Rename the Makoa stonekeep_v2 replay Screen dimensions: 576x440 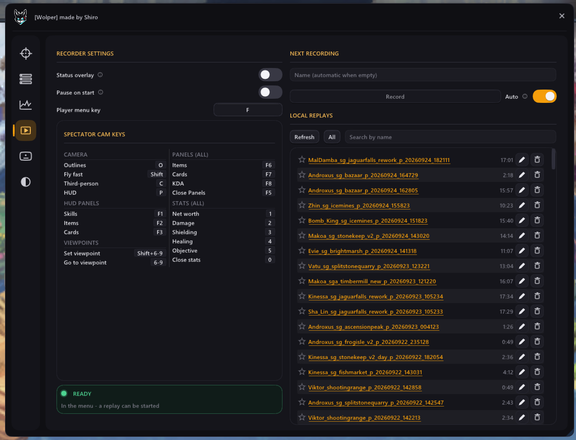(x=522, y=236)
